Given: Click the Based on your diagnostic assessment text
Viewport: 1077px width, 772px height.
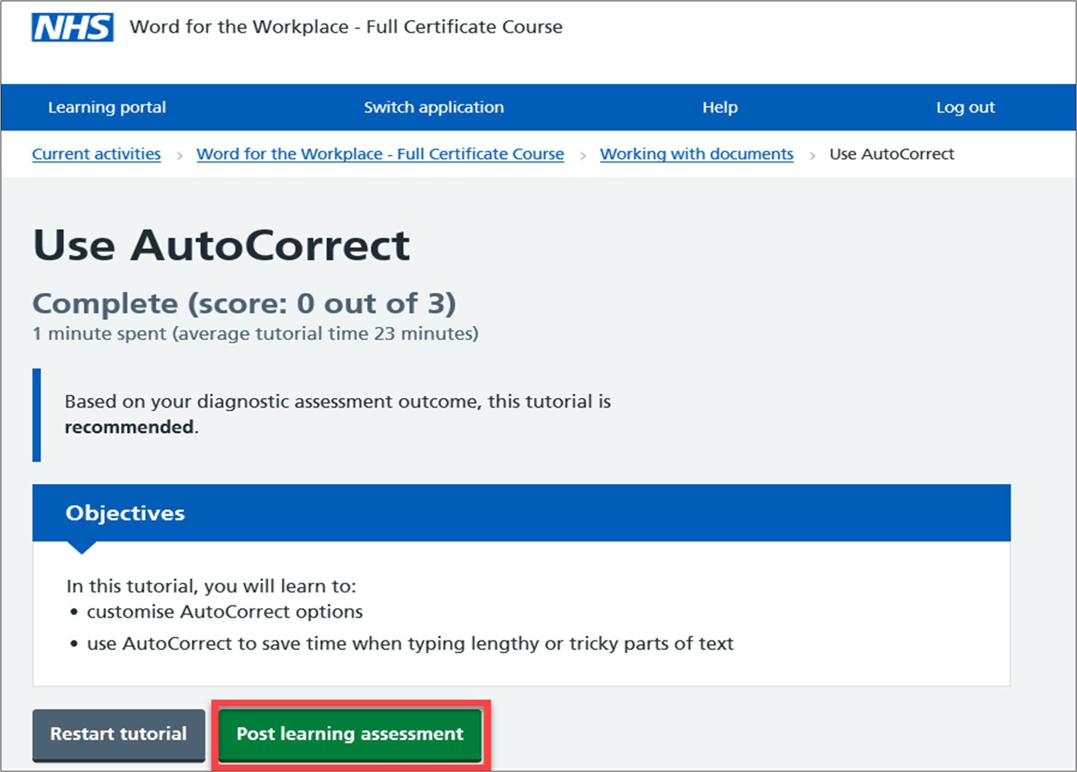Looking at the screenshot, I should [x=338, y=415].
